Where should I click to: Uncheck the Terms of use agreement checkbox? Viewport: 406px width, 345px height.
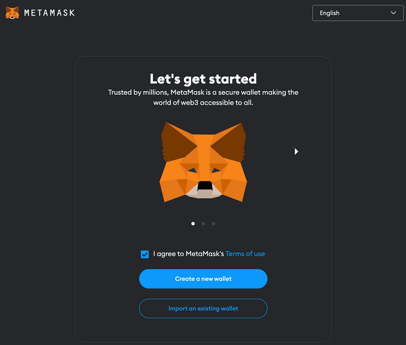[145, 254]
